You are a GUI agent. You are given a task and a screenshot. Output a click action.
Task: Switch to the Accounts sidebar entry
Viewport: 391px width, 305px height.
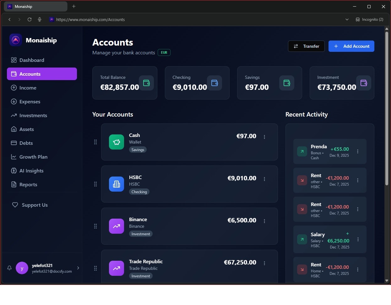pyautogui.click(x=30, y=74)
